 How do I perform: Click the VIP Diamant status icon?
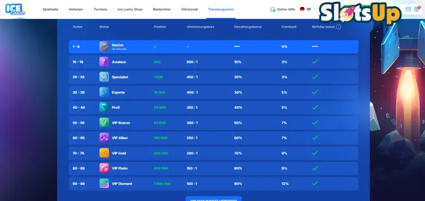click(x=104, y=184)
